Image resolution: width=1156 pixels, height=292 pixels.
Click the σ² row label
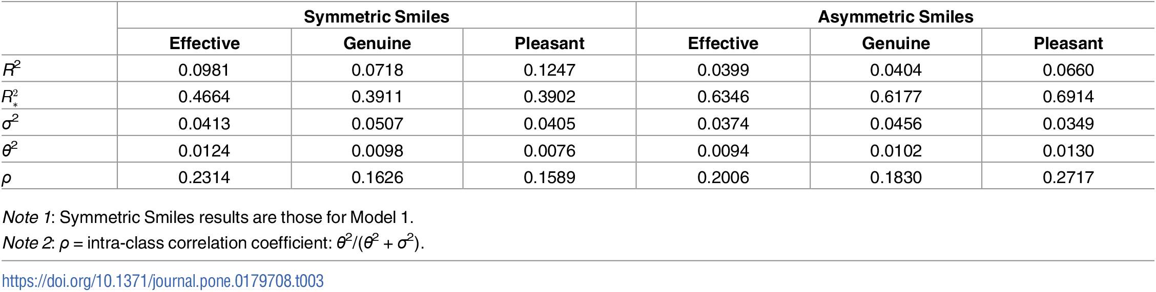click(10, 123)
